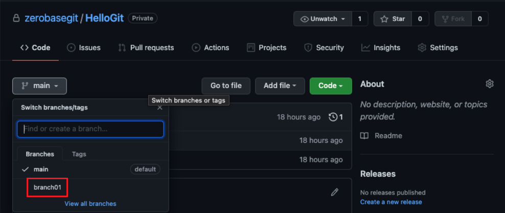Click the private repository lock icon
Viewport: 505px width, 213px height.
tap(16, 18)
